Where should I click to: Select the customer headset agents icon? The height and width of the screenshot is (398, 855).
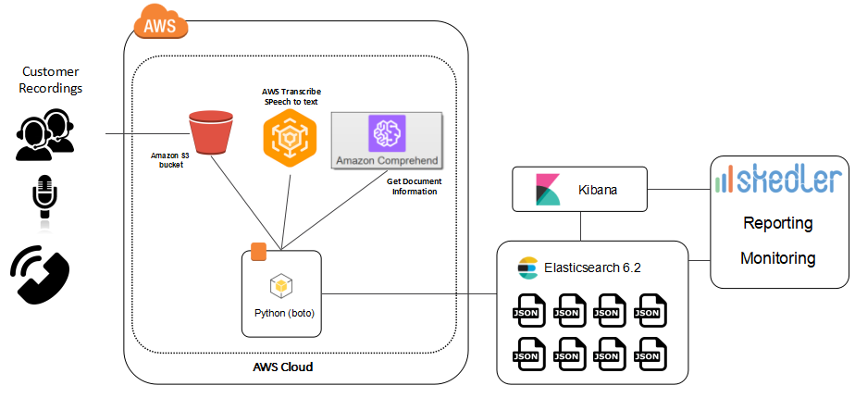click(44, 133)
